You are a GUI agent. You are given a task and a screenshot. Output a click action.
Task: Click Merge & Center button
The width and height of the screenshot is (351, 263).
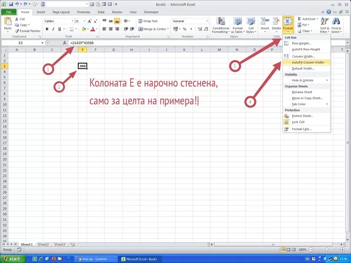pyautogui.click(x=152, y=29)
